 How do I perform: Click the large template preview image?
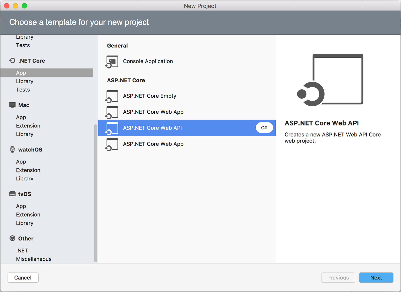[x=330, y=80]
